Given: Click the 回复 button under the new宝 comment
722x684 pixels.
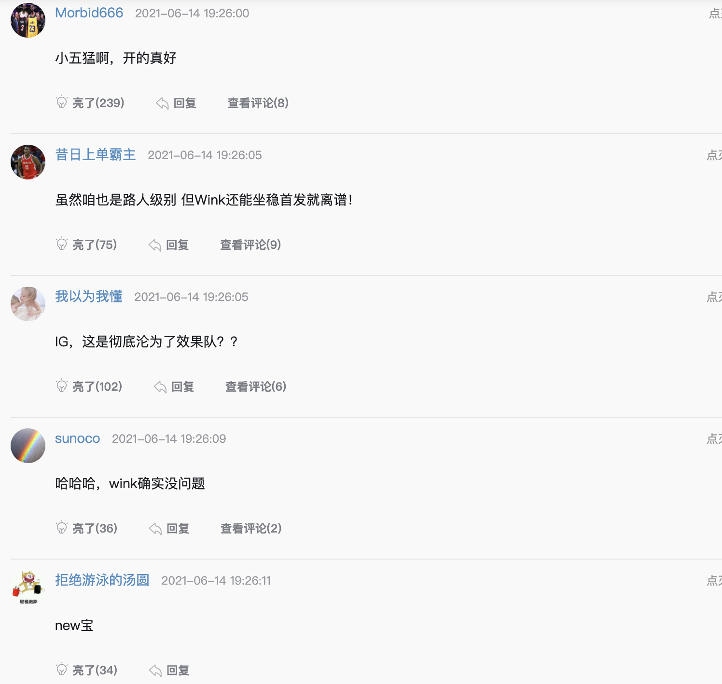Looking at the screenshot, I should click(178, 670).
